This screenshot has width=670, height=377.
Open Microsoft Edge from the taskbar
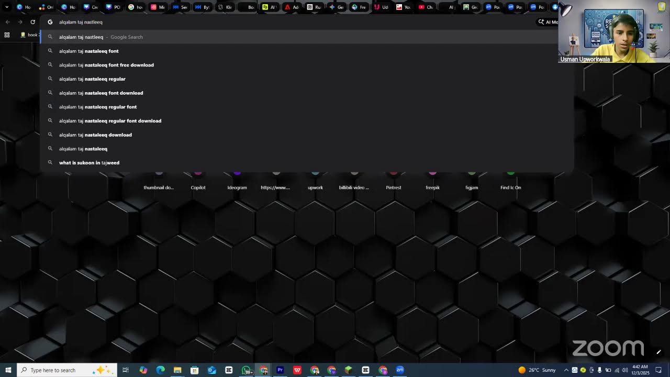(161, 370)
